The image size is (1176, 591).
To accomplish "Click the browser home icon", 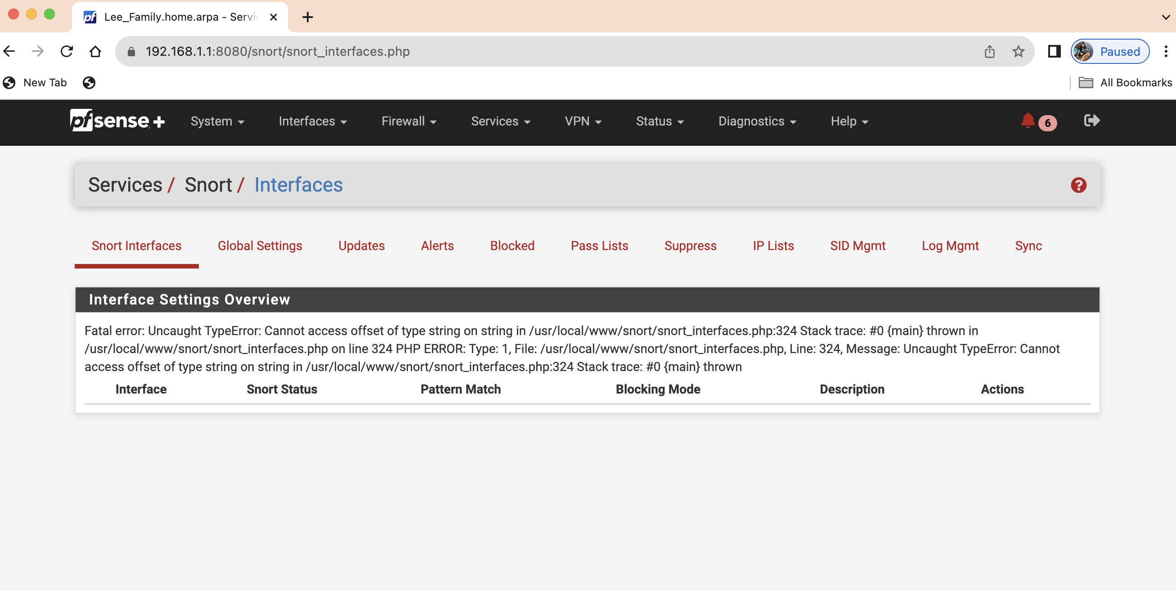I will click(x=95, y=51).
